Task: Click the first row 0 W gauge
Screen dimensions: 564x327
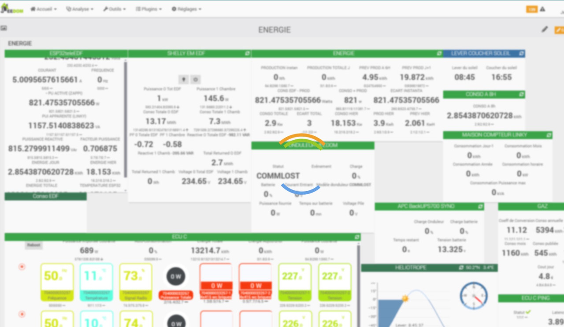Action: point(175,277)
